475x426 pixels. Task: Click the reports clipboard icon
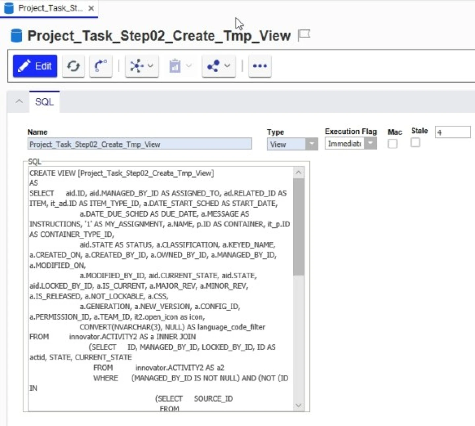coord(175,66)
